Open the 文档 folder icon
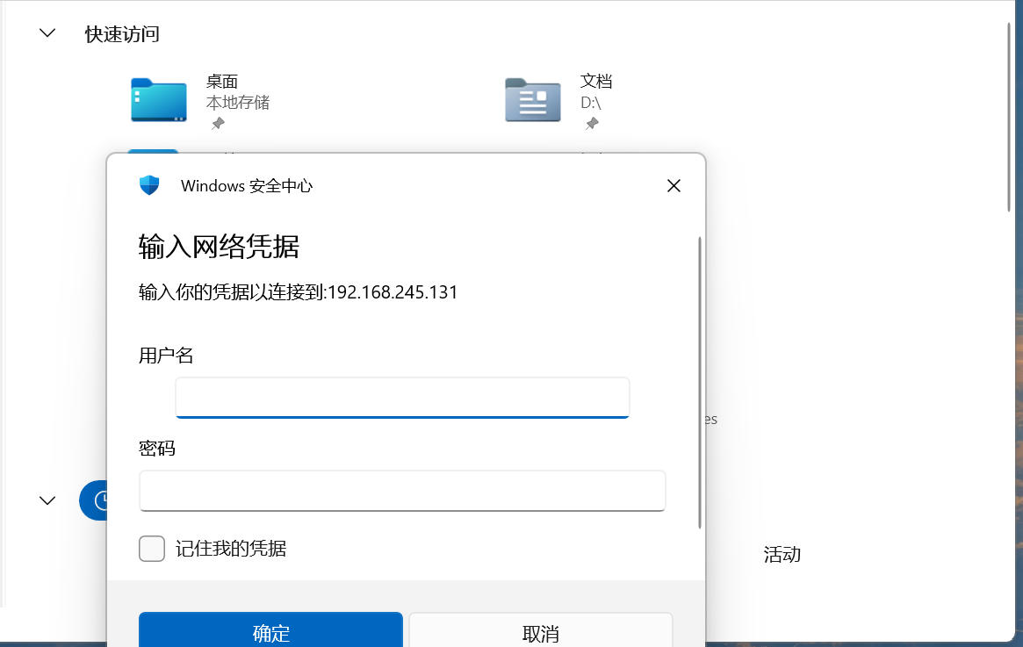This screenshot has width=1023, height=647. coord(532,100)
